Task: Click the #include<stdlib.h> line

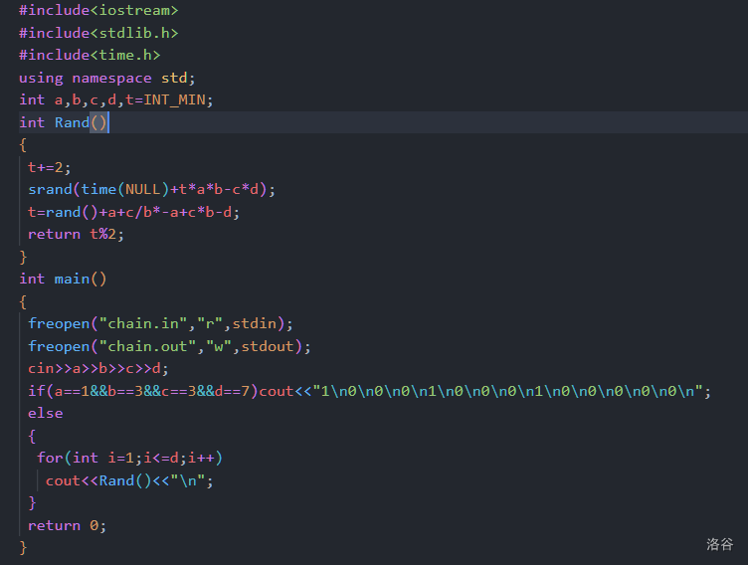Action: pyautogui.click(x=98, y=33)
